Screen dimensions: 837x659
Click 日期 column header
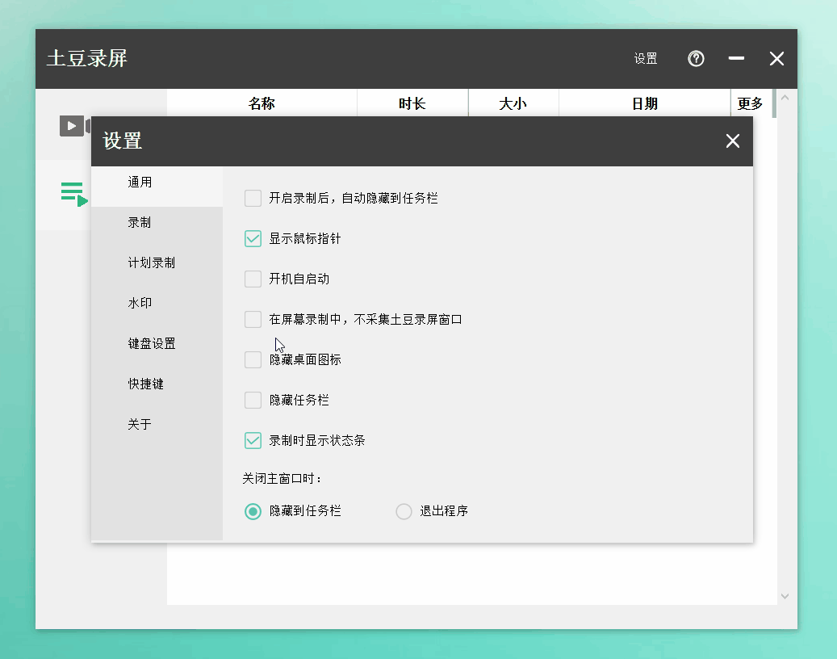pos(644,103)
